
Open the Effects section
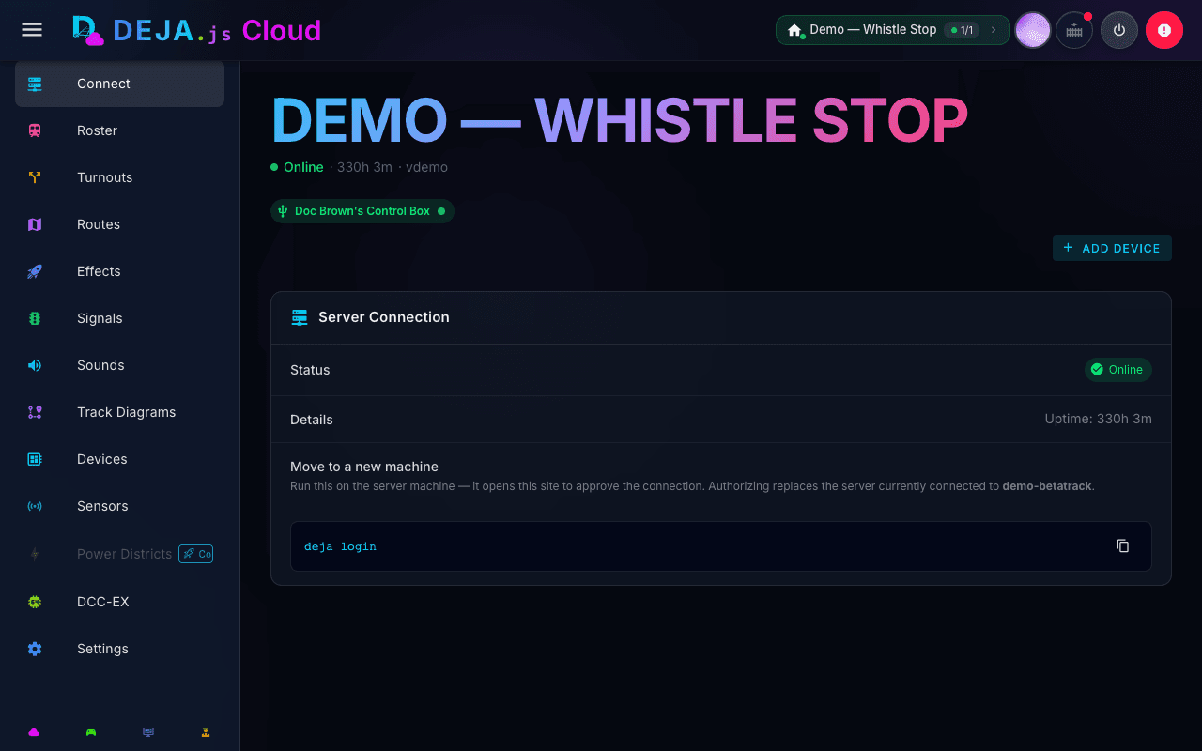tap(119, 271)
